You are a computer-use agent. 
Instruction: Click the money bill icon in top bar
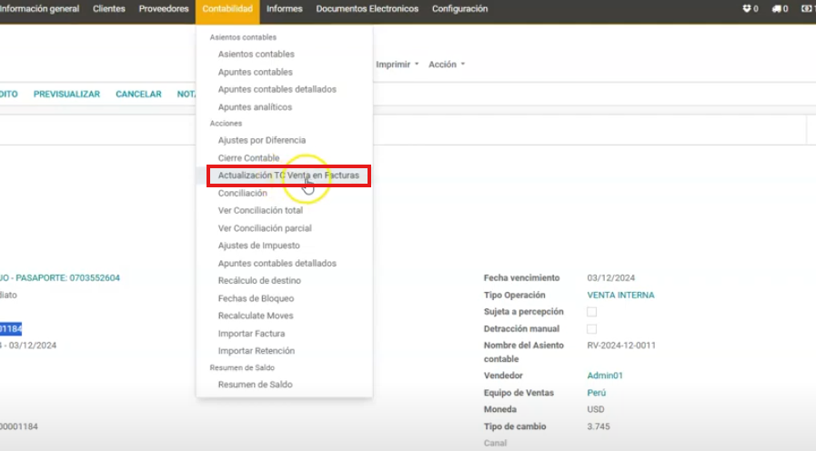tap(806, 9)
